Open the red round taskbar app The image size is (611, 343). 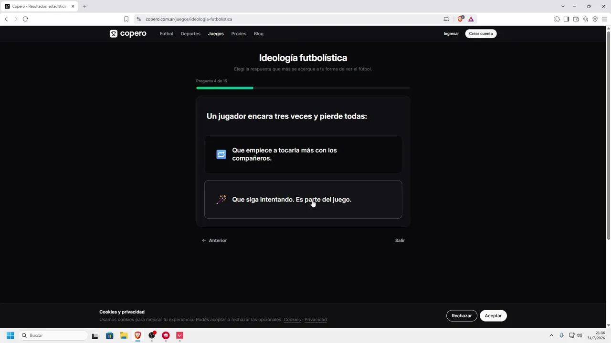pos(166,335)
